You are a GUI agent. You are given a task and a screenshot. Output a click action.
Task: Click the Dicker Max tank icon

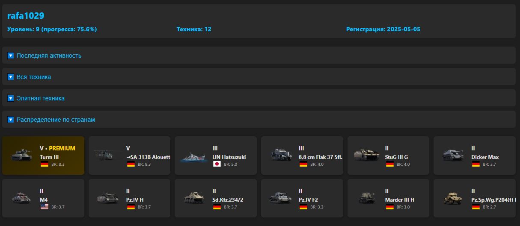click(453, 155)
